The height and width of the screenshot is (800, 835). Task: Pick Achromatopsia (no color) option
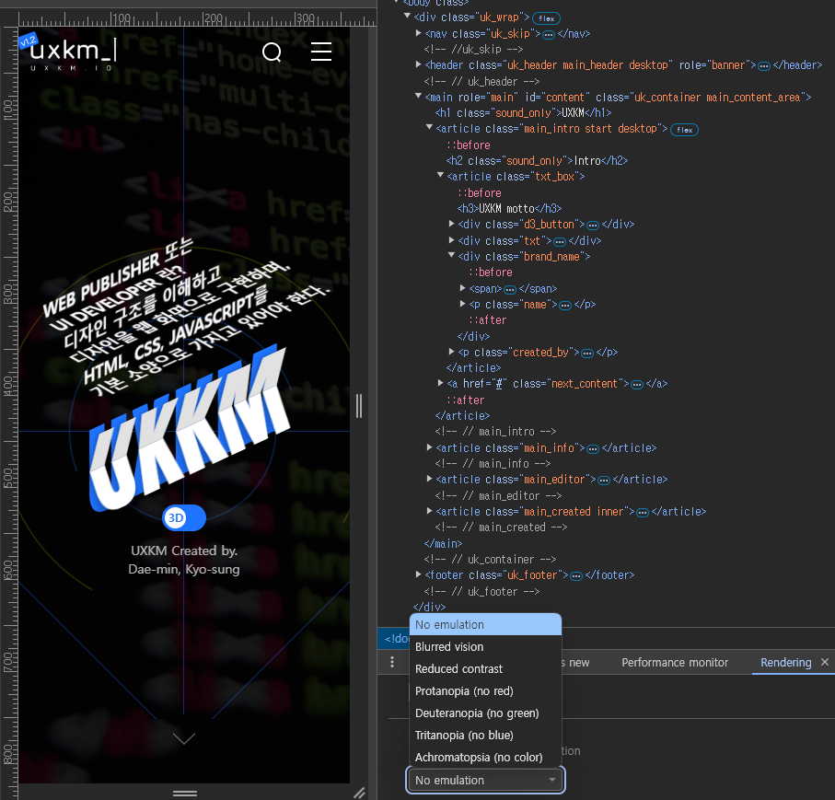click(x=479, y=758)
